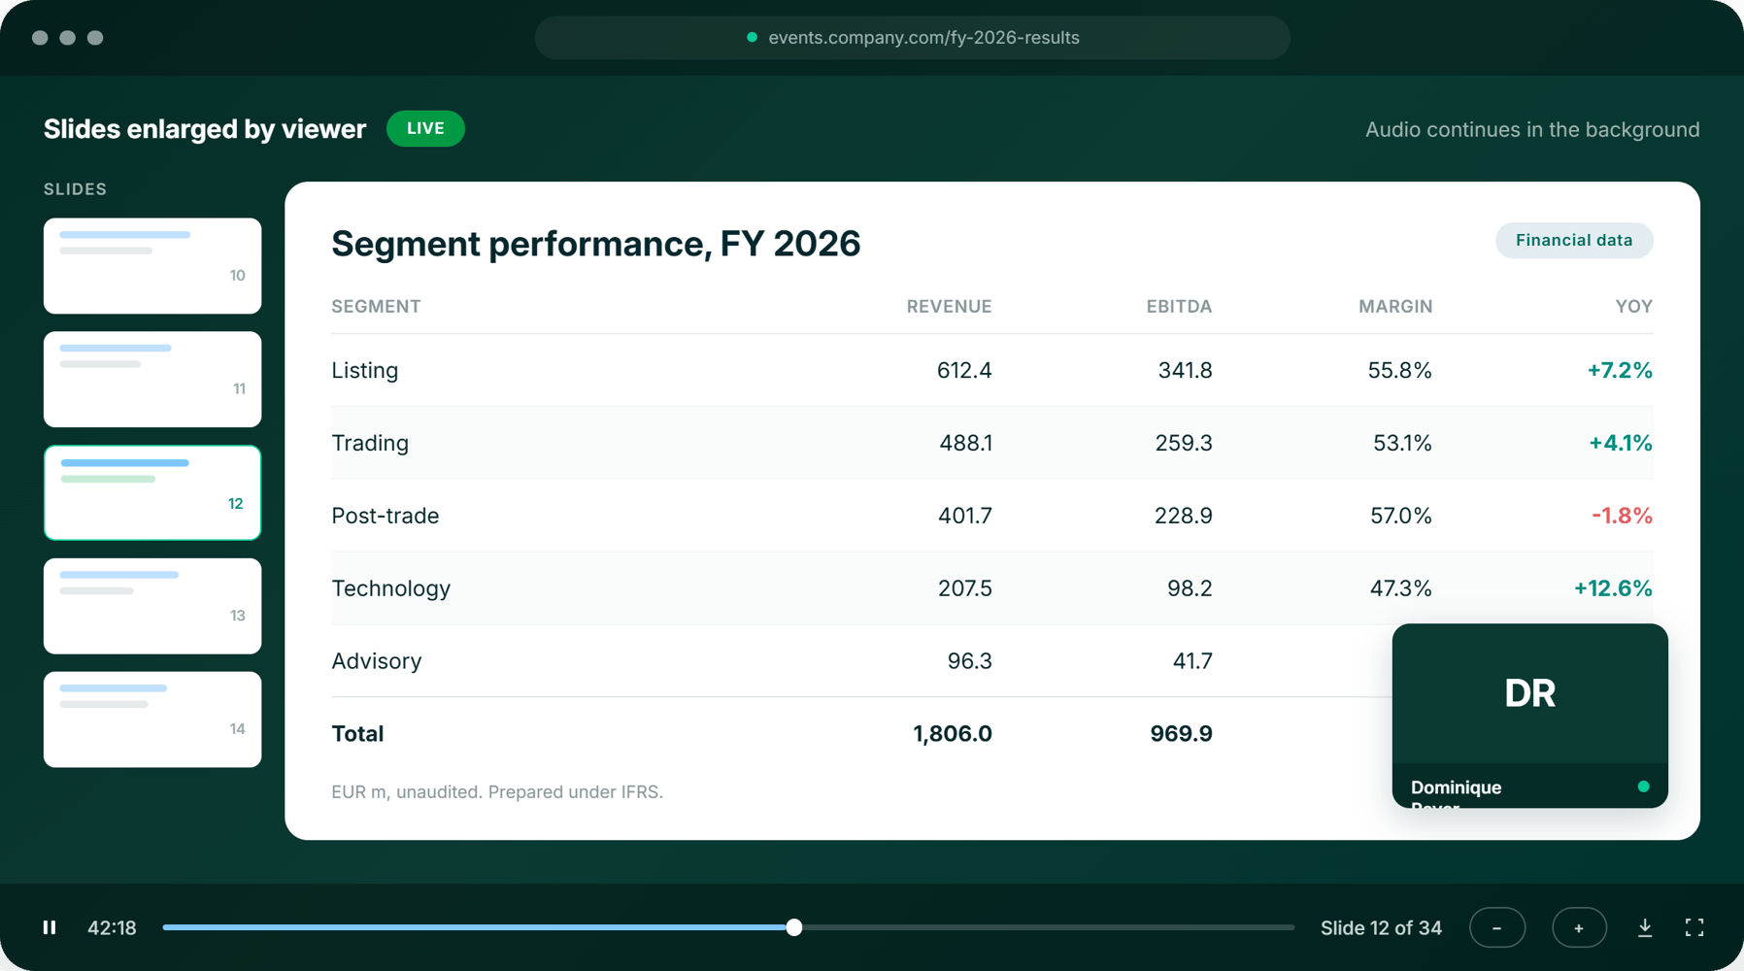1744x971 pixels.
Task: Select the highlighted slide 12 thumbnail
Action: (152, 492)
